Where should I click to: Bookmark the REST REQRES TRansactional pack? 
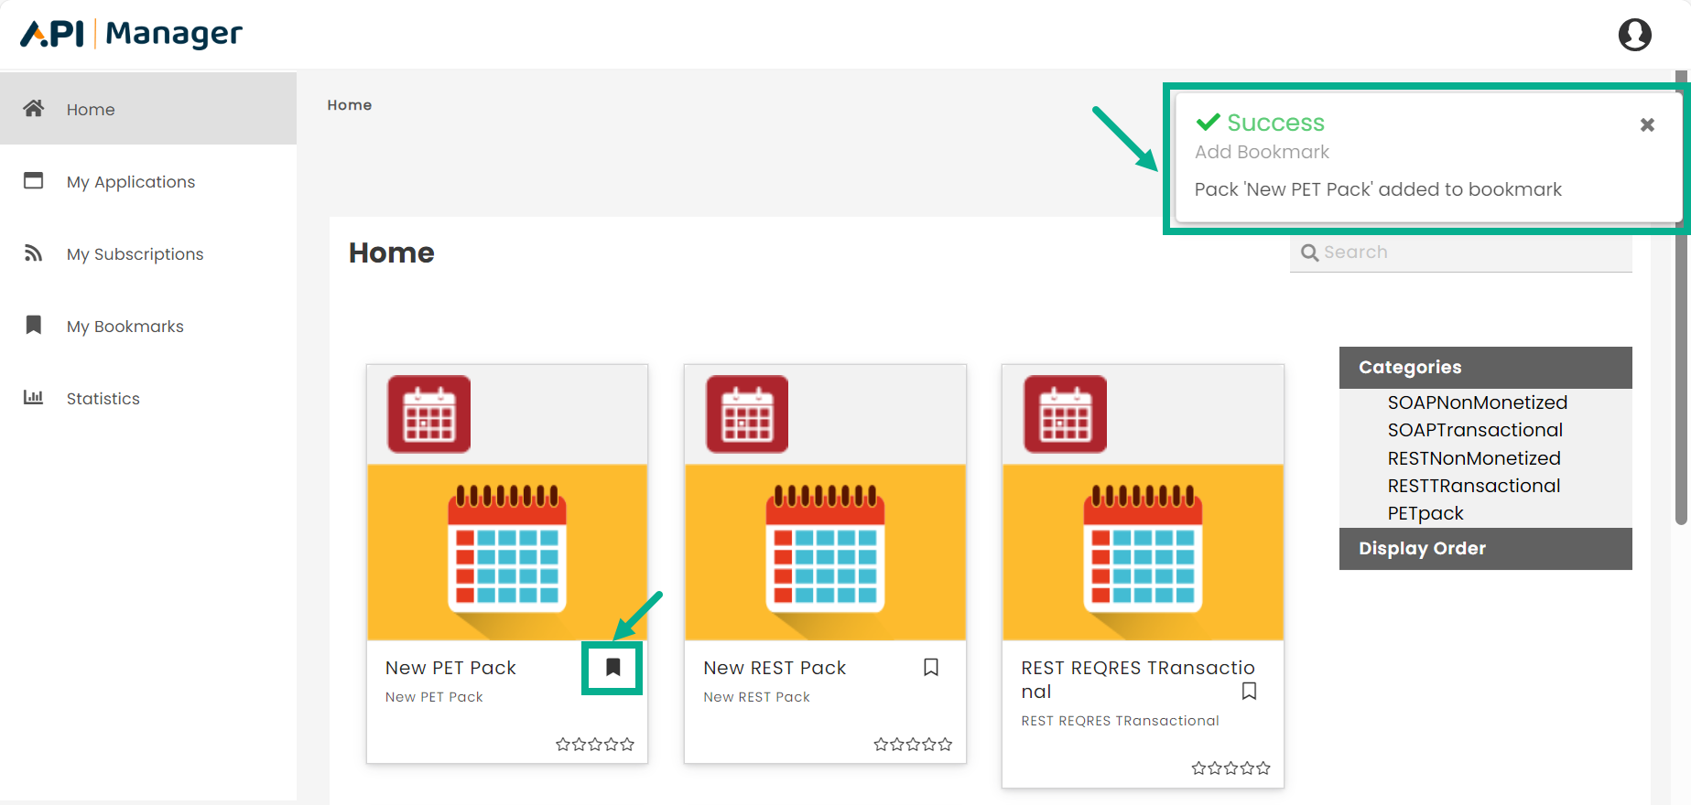pos(1248,692)
